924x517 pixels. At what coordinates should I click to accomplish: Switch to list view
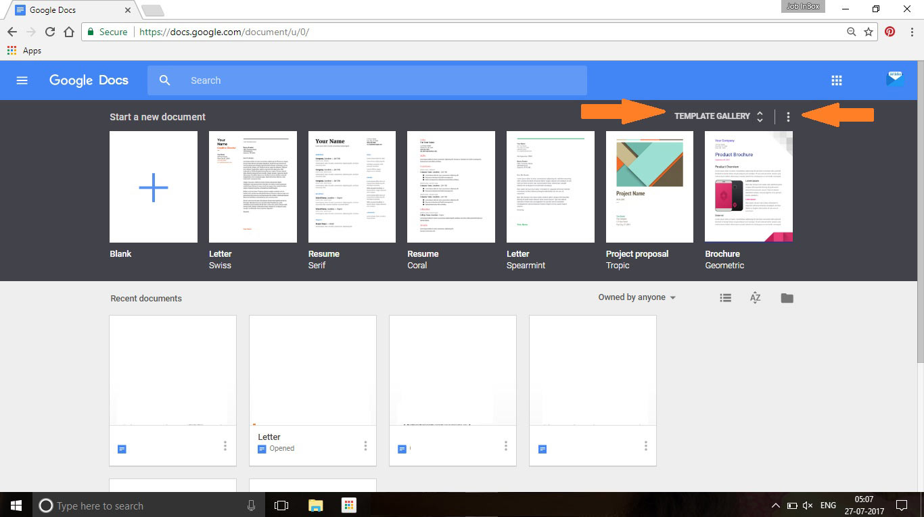[x=725, y=297]
